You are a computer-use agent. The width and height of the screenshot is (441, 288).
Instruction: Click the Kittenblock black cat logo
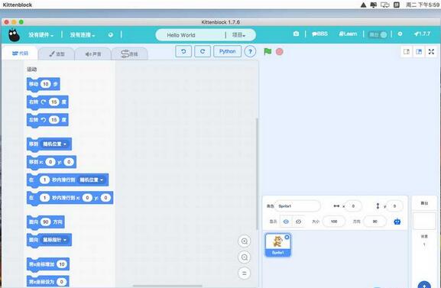click(14, 35)
